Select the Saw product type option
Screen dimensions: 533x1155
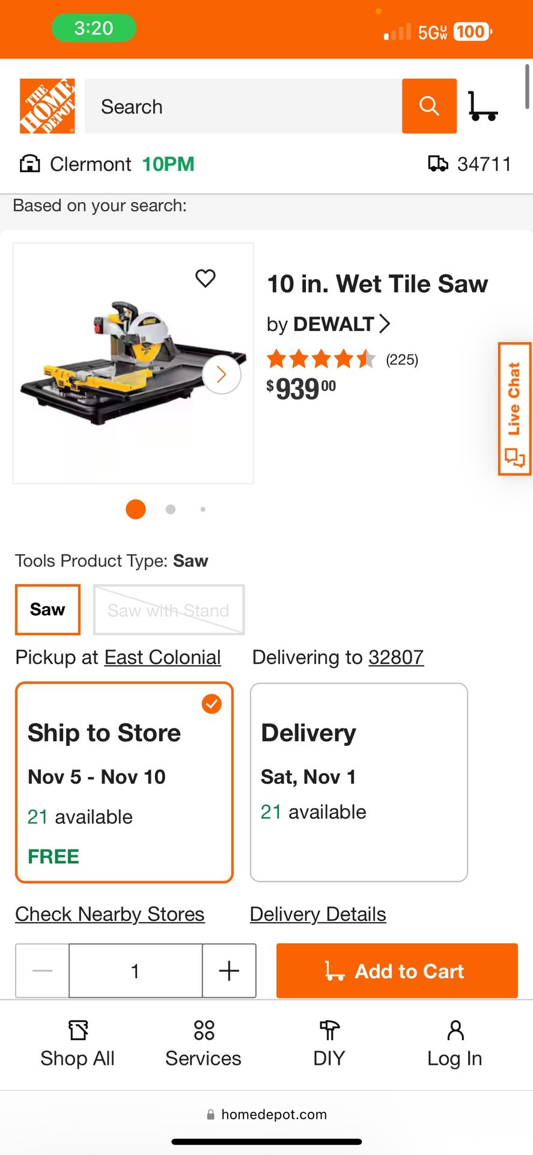pyautogui.click(x=47, y=609)
